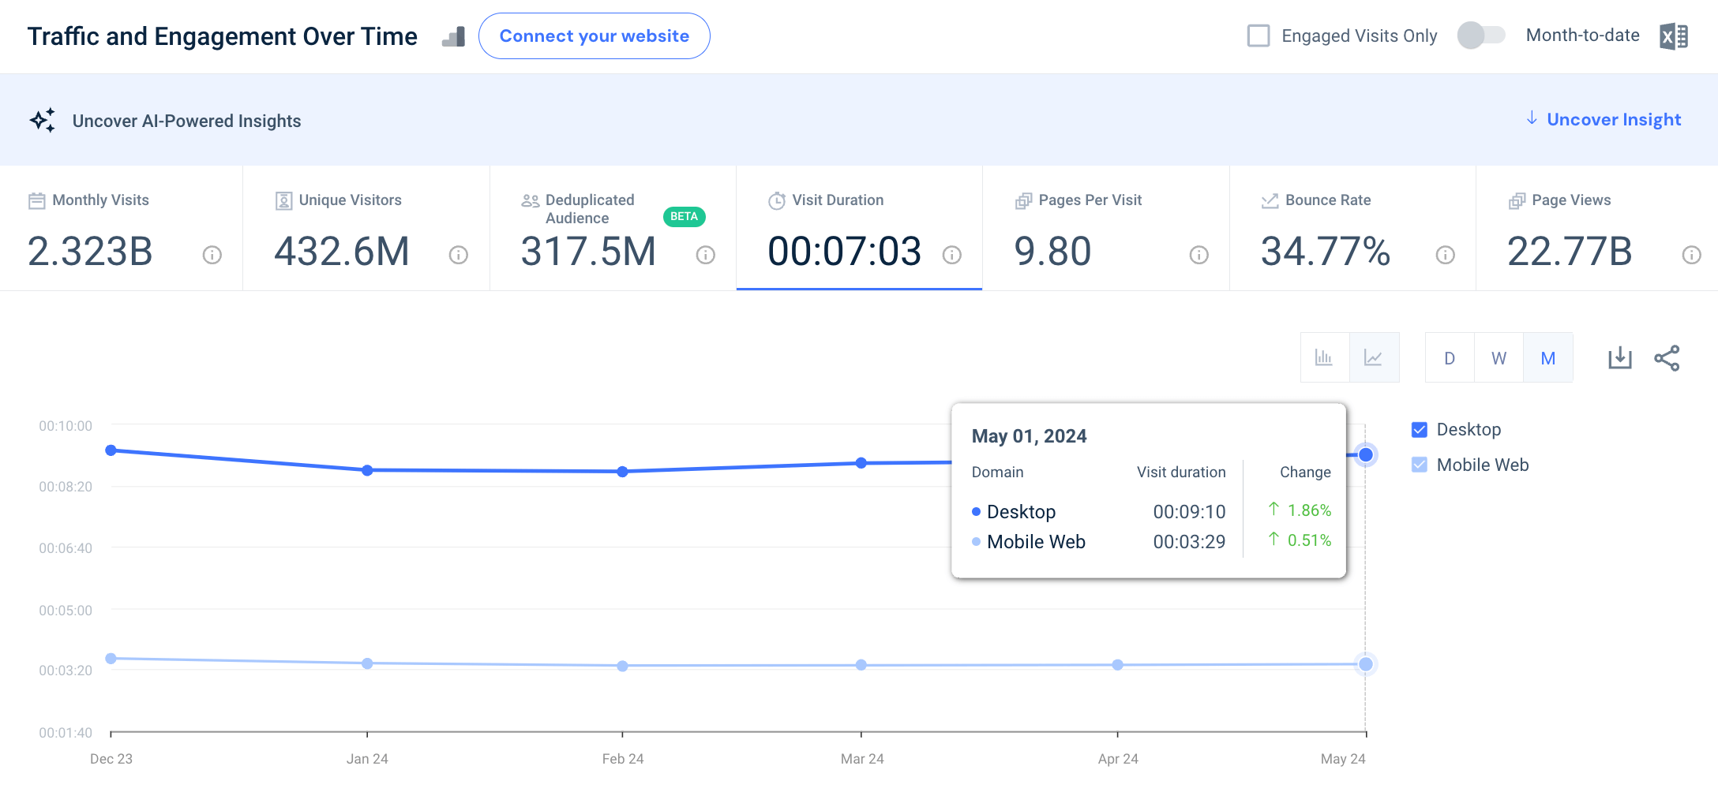Enable Engaged Visits Only

1259,35
